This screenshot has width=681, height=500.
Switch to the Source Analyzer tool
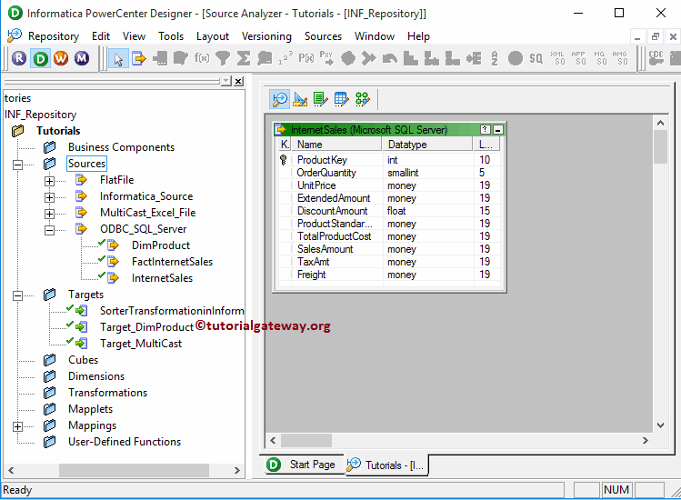pos(280,99)
